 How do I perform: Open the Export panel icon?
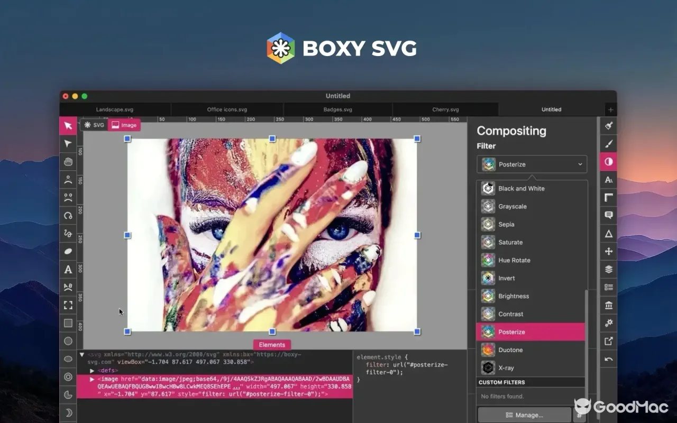(608, 341)
